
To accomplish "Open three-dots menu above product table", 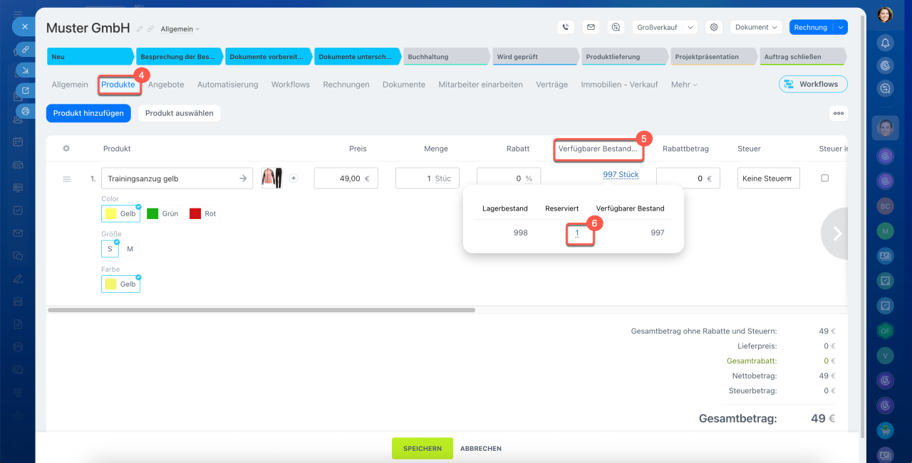I will [839, 113].
